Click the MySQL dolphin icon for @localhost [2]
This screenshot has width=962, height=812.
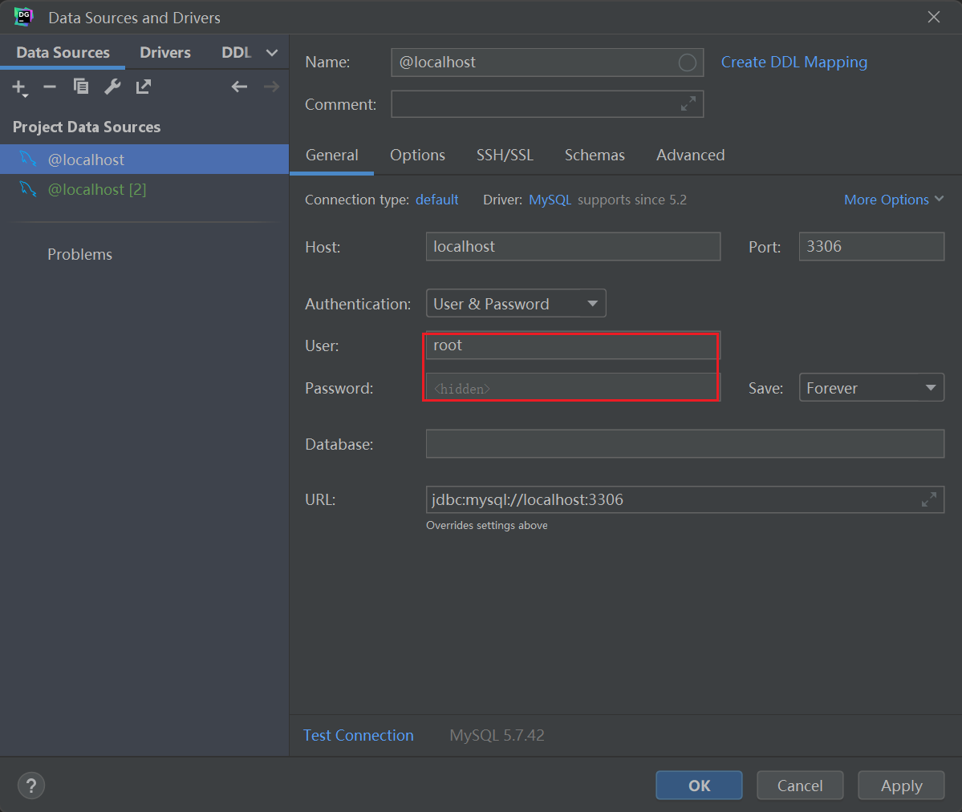pos(27,188)
